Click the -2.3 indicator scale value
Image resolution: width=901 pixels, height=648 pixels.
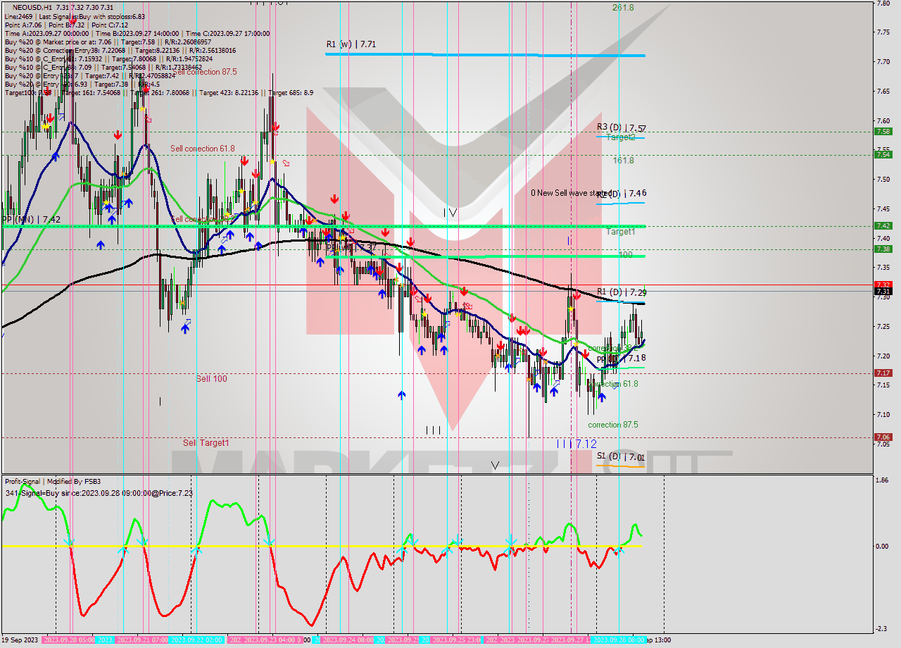[882, 629]
